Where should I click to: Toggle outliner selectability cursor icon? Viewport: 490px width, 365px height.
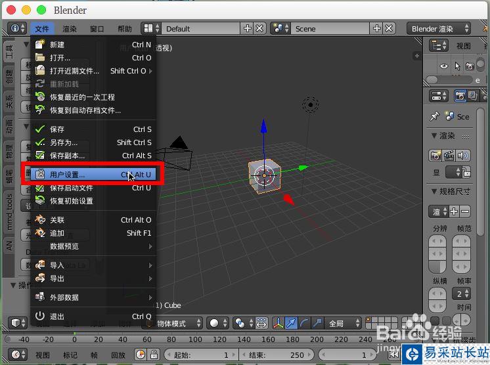coord(458,66)
